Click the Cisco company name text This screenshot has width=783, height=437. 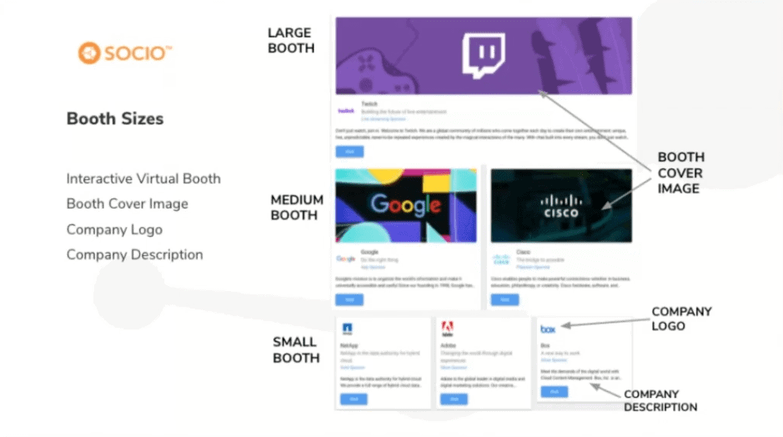pyautogui.click(x=524, y=252)
